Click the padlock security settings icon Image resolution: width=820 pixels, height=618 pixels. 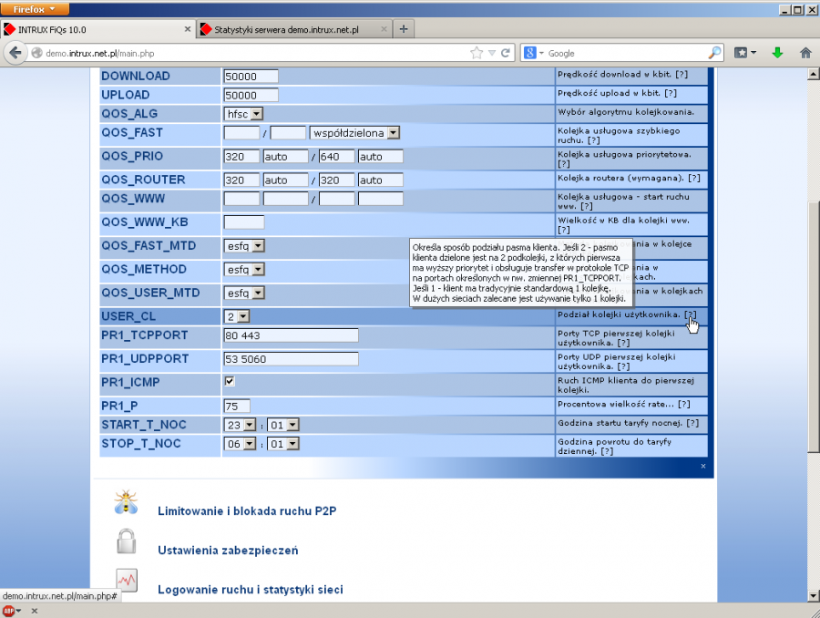126,541
